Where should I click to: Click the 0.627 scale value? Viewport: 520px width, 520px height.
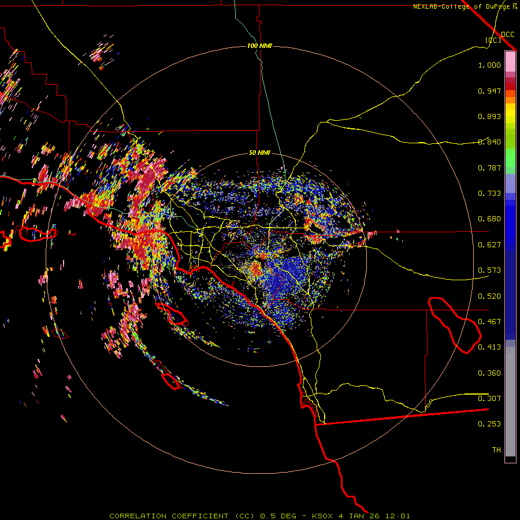489,245
